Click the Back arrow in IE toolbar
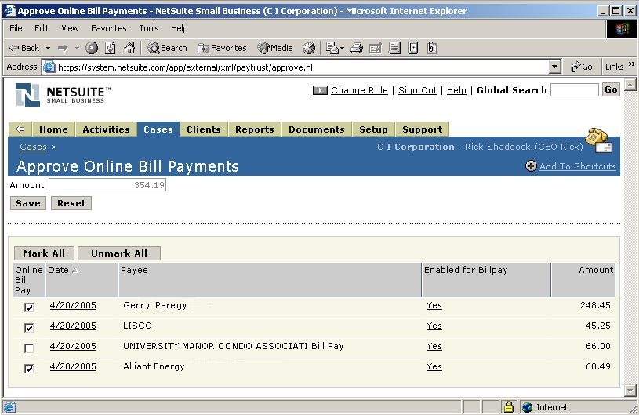639x415 pixels. [24, 48]
